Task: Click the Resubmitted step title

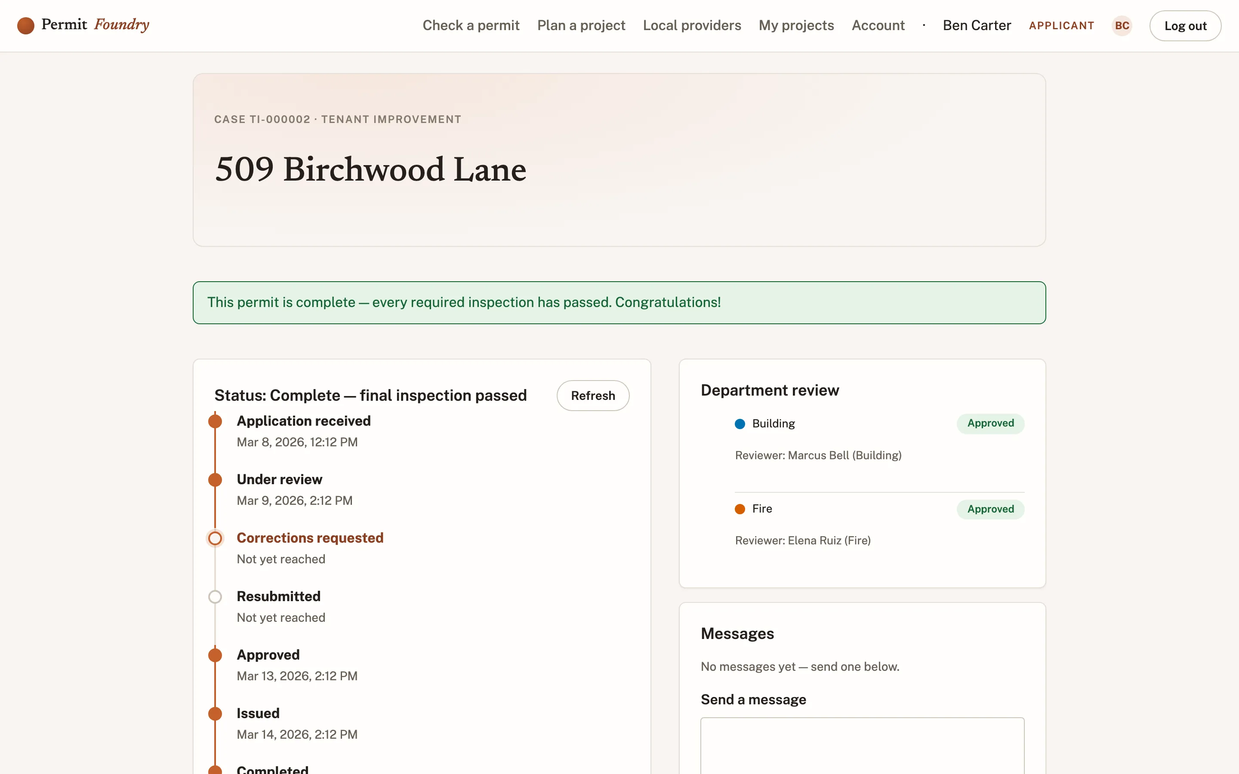Action: coord(278,596)
